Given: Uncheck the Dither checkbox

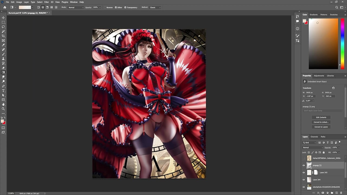Looking at the screenshot, I should pos(116,7).
